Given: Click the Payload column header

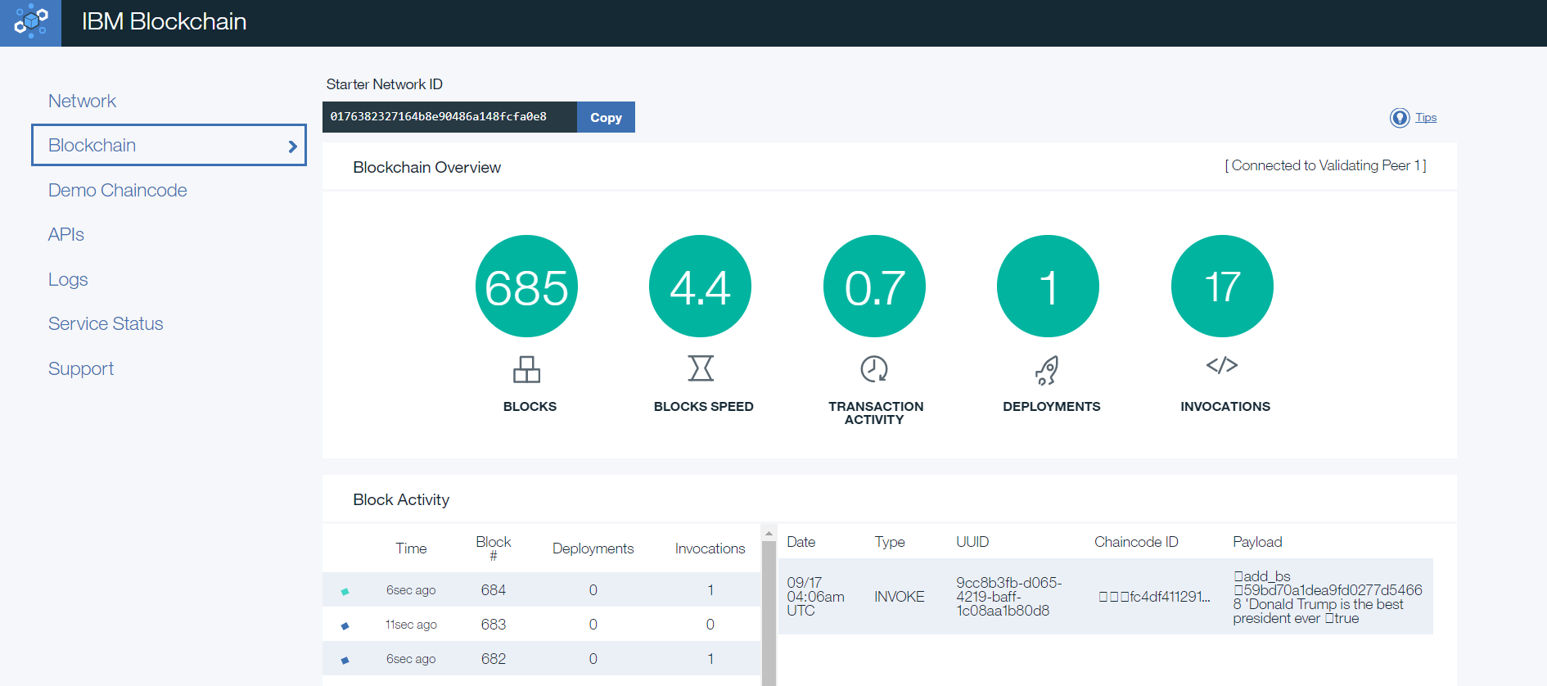Looking at the screenshot, I should pos(1257,542).
